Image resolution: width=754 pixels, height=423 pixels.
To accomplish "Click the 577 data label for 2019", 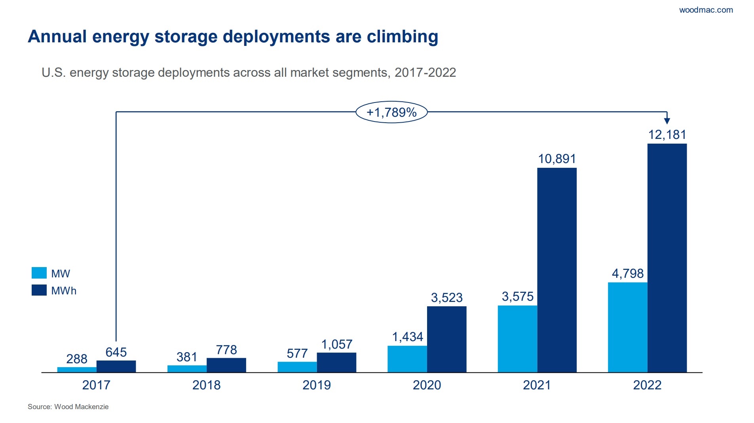I will pos(297,353).
